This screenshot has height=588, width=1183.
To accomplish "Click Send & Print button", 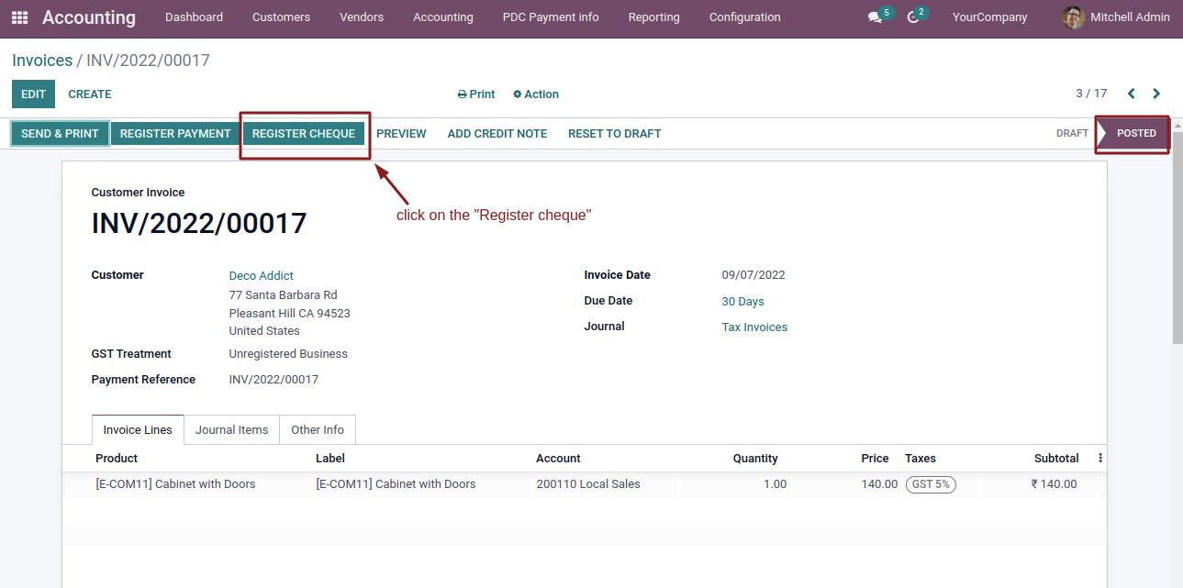I will [x=60, y=133].
